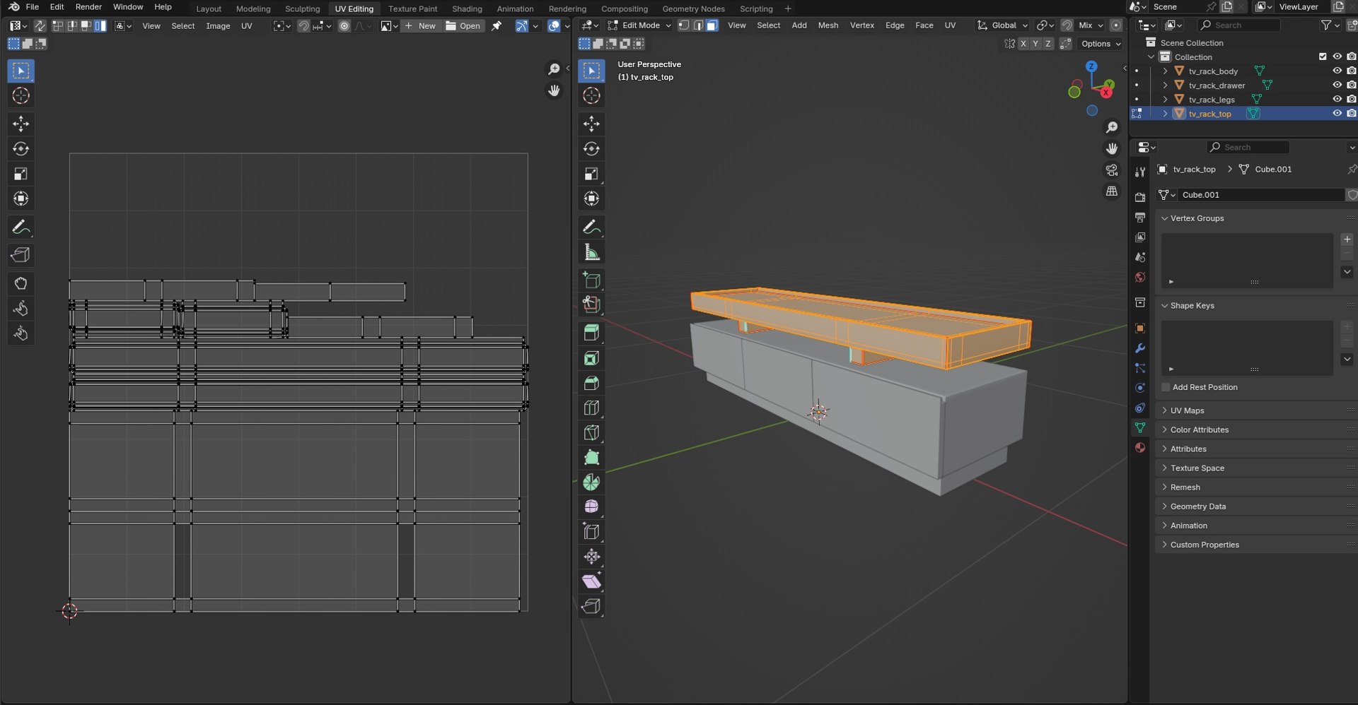Screen dimensions: 1358x705
Task: Expand the UV Maps panel
Action: [x=1187, y=410]
